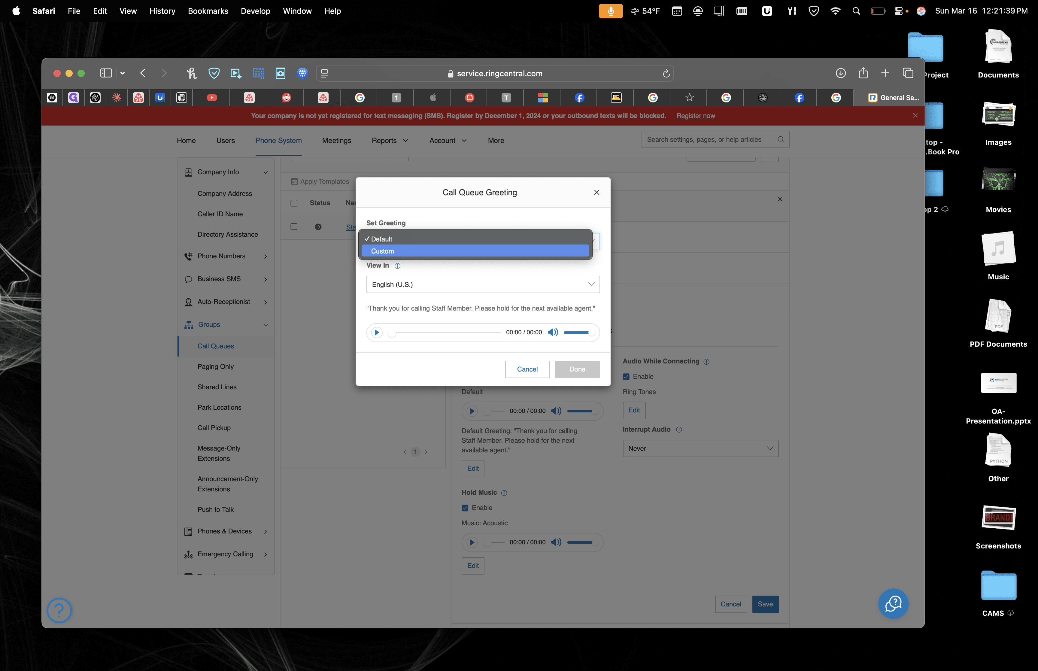
Task: Switch to the Meetings tab
Action: [x=336, y=140]
